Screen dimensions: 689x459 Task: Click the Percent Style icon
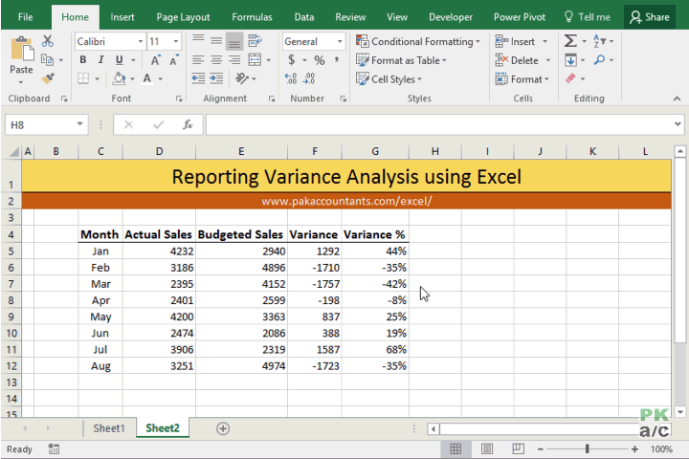click(320, 60)
